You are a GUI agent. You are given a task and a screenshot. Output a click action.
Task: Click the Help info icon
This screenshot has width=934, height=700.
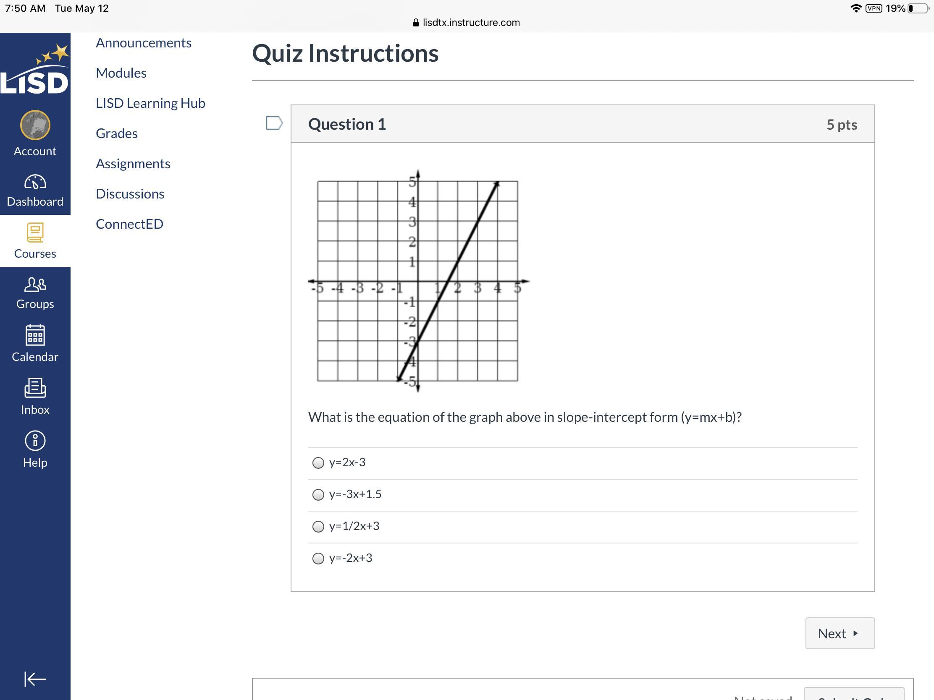coord(35,441)
